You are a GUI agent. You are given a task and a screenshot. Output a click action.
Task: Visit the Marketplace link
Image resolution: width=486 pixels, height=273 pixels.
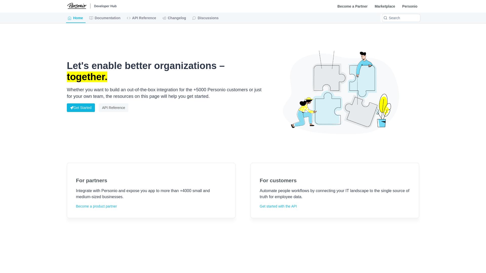coord(385,6)
